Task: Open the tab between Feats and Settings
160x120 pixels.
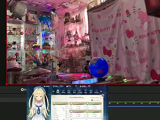Action: (91, 91)
